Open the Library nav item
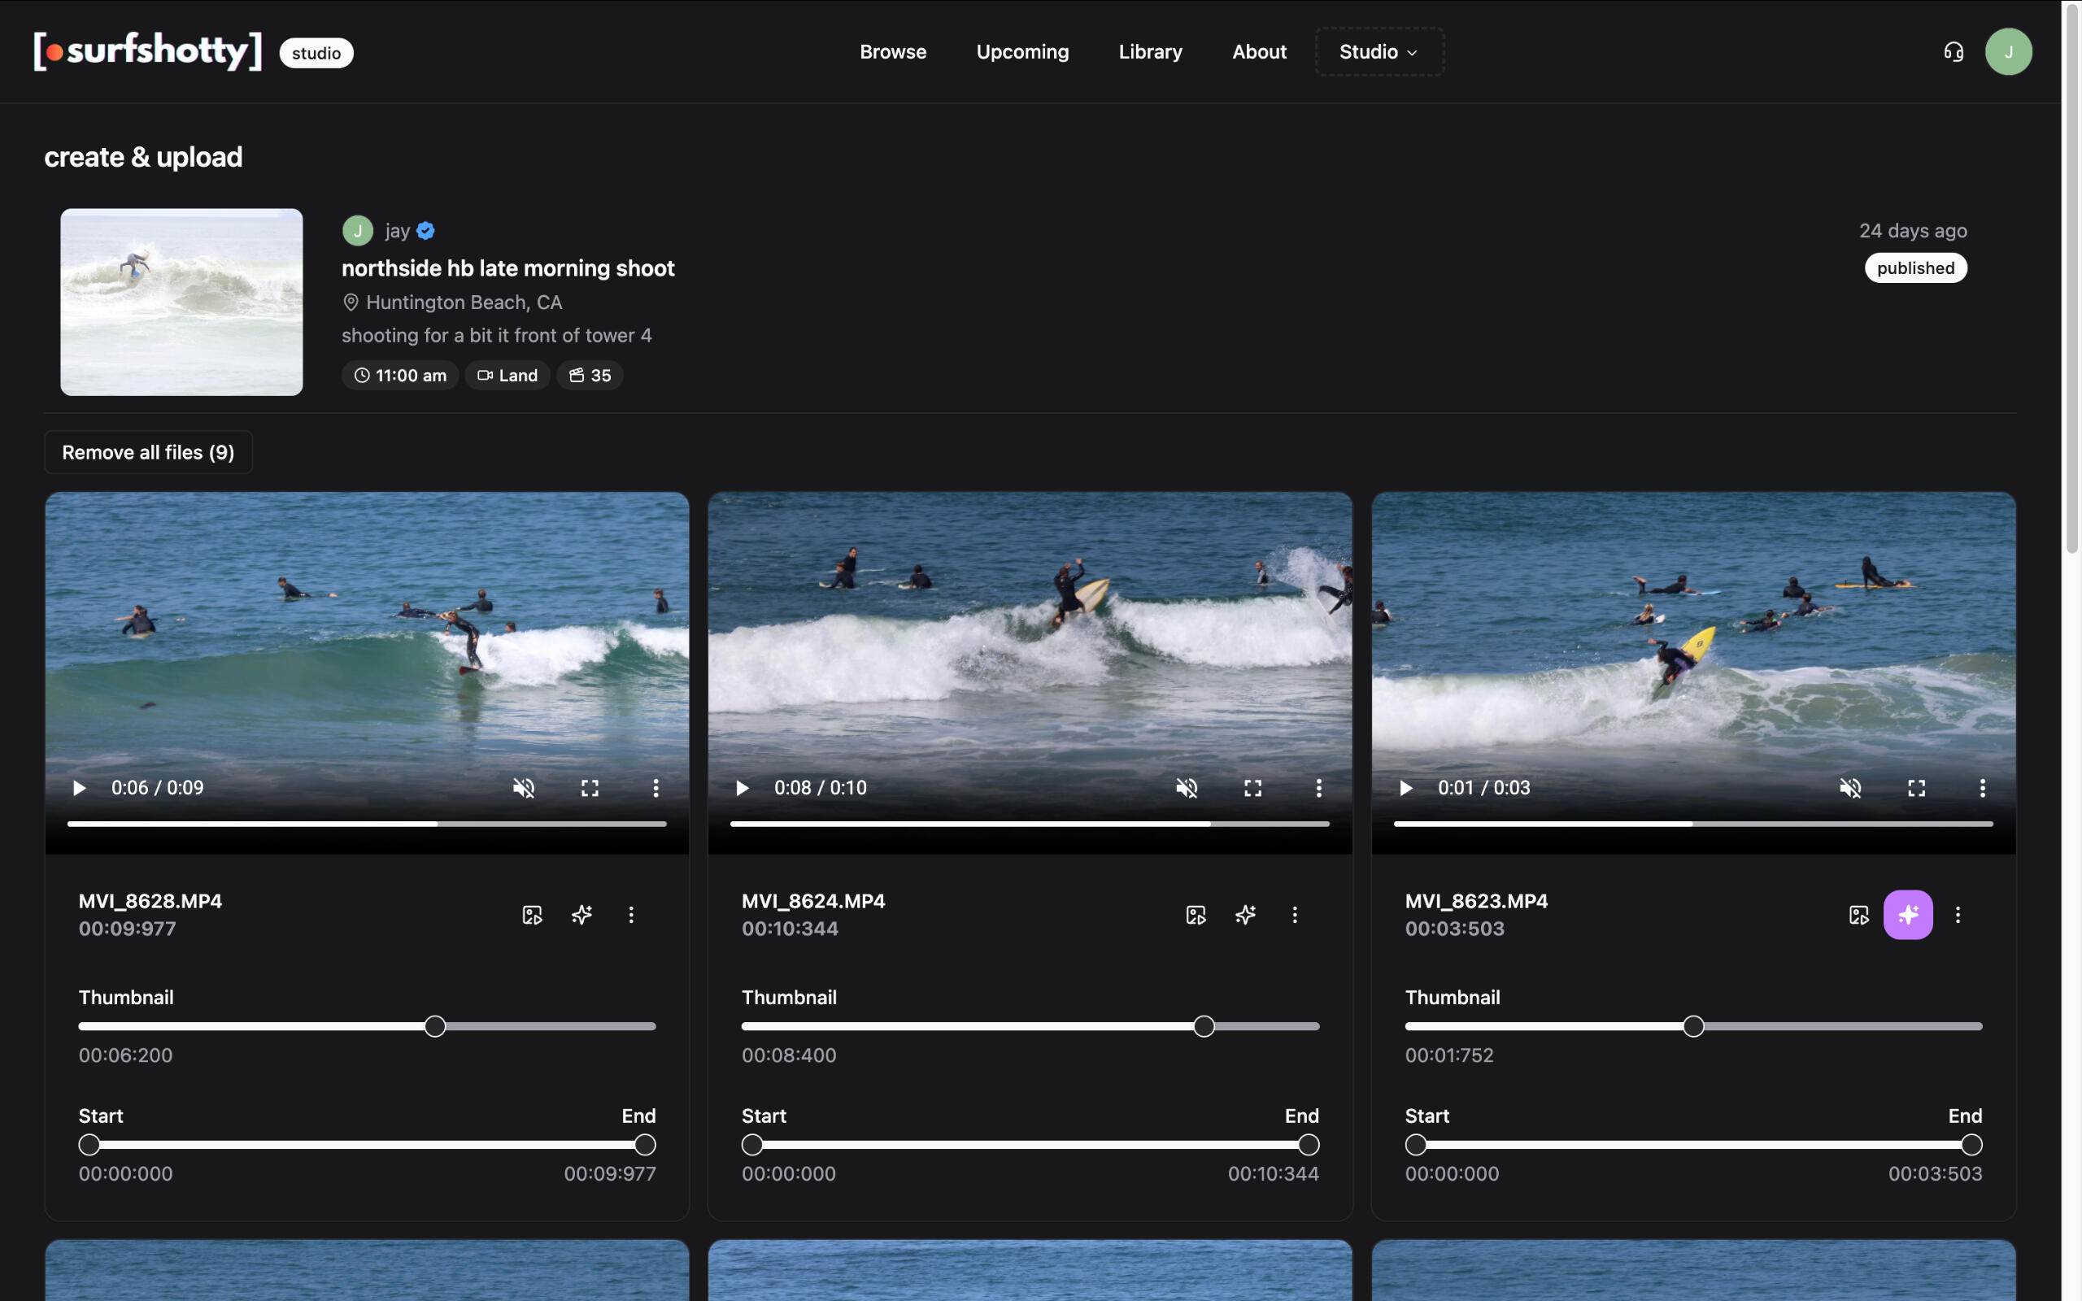Screen dimensions: 2082x1301 click(x=1149, y=51)
